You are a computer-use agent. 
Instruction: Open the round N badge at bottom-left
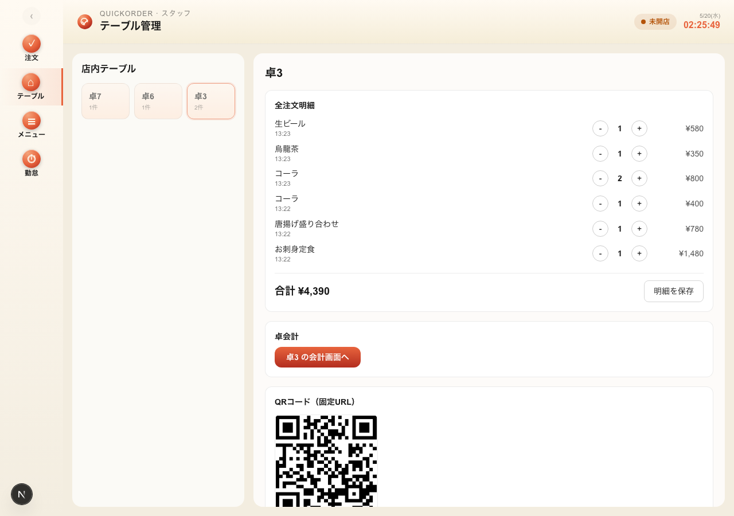pos(22,494)
